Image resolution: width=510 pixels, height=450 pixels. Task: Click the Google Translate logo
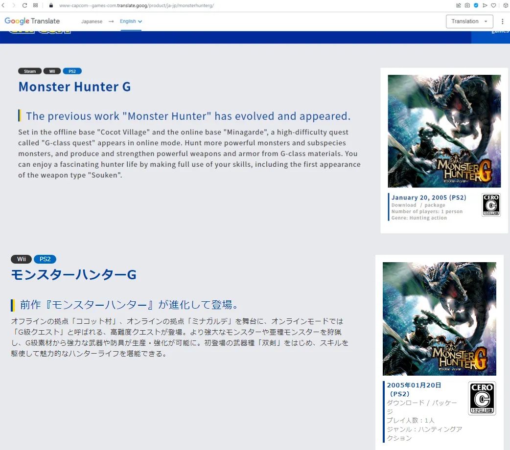(x=32, y=21)
